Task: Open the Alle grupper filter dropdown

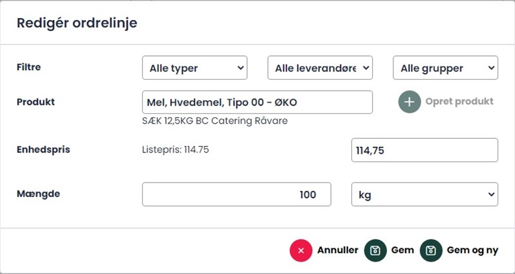Action: click(x=445, y=68)
